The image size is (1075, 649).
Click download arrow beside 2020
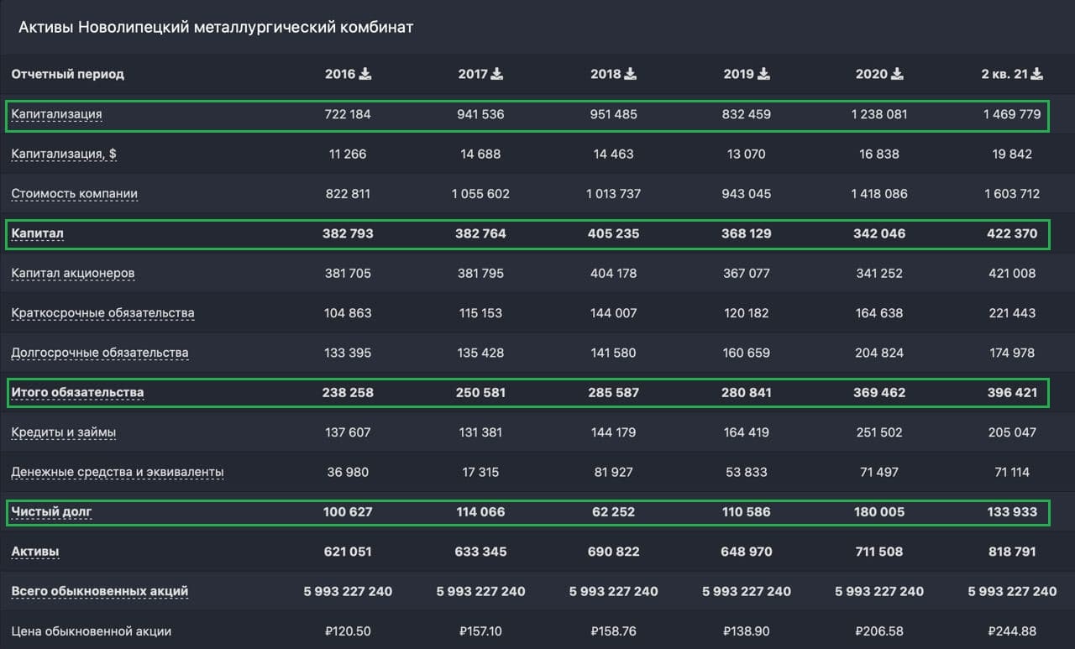[897, 74]
